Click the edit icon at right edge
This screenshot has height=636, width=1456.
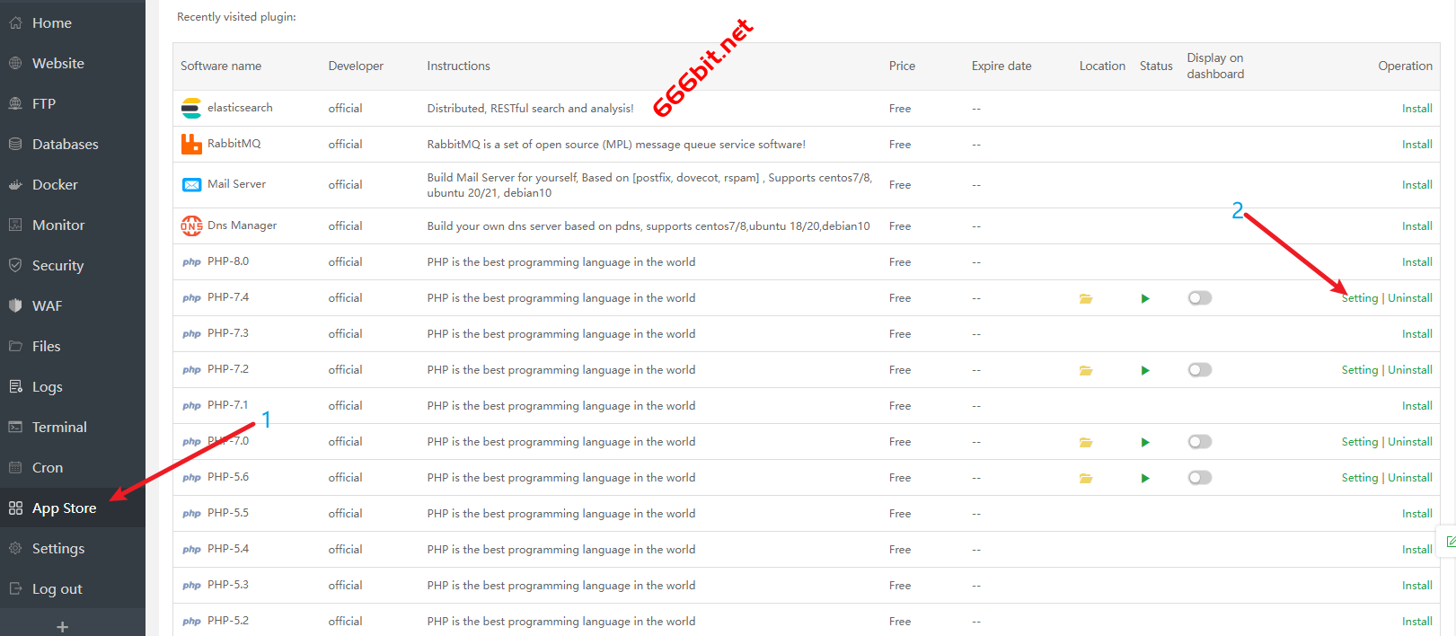click(1450, 542)
